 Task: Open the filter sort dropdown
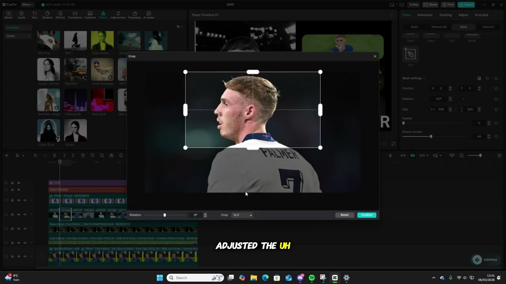pyautogui.click(x=179, y=27)
